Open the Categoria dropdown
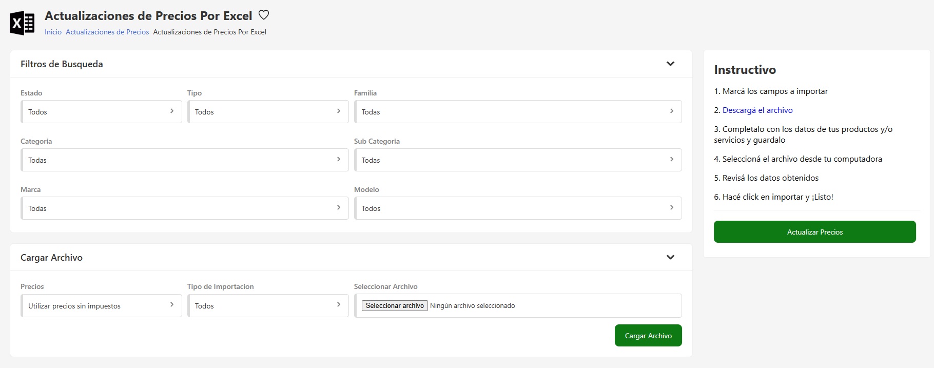Screen dimensions: 934x368 (184, 160)
